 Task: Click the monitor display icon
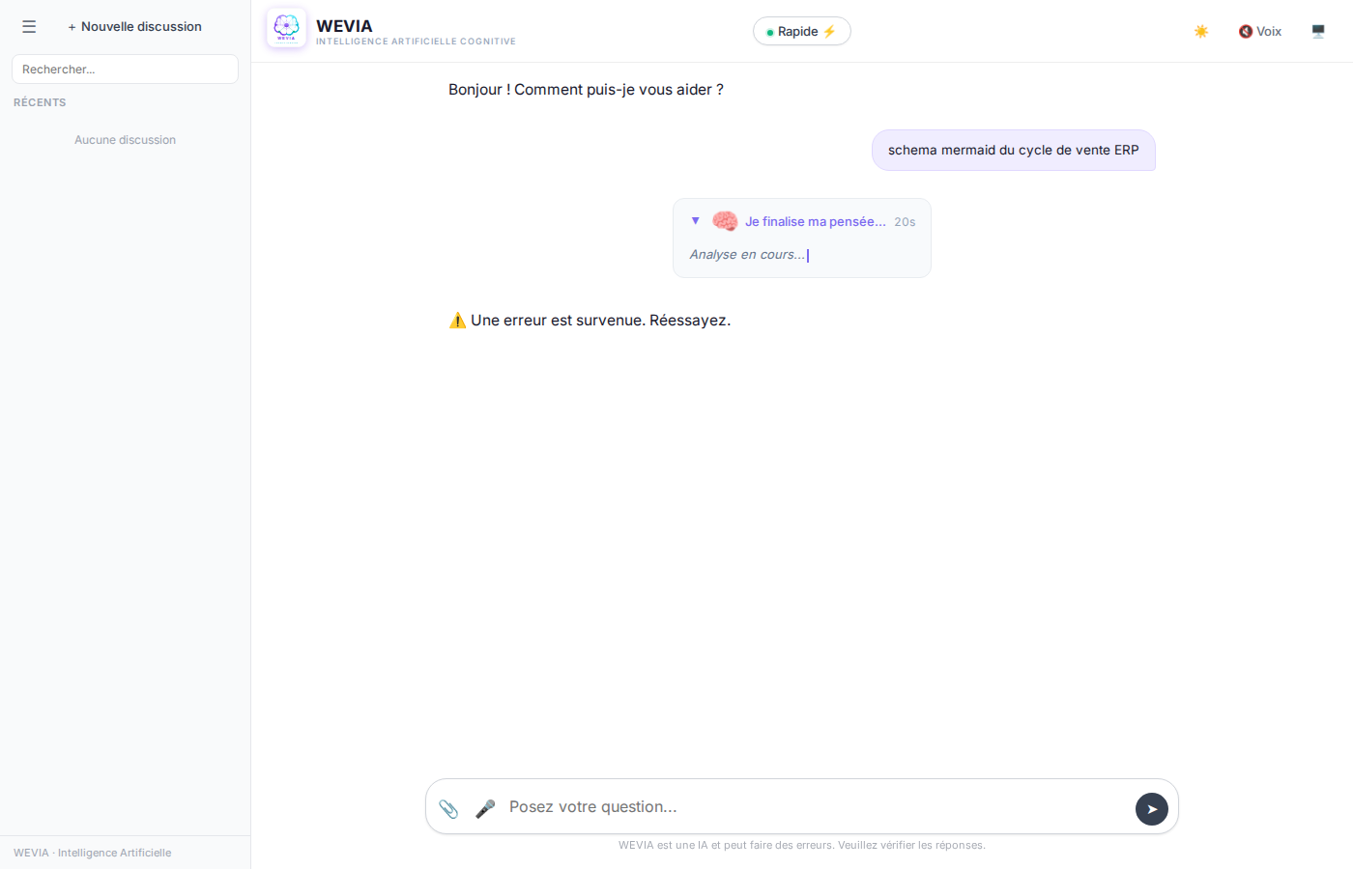pos(1318,32)
